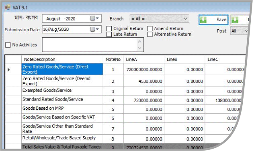The height and width of the screenshot is (151, 254).
Task: Click the LineA column header
Action: (144, 59)
